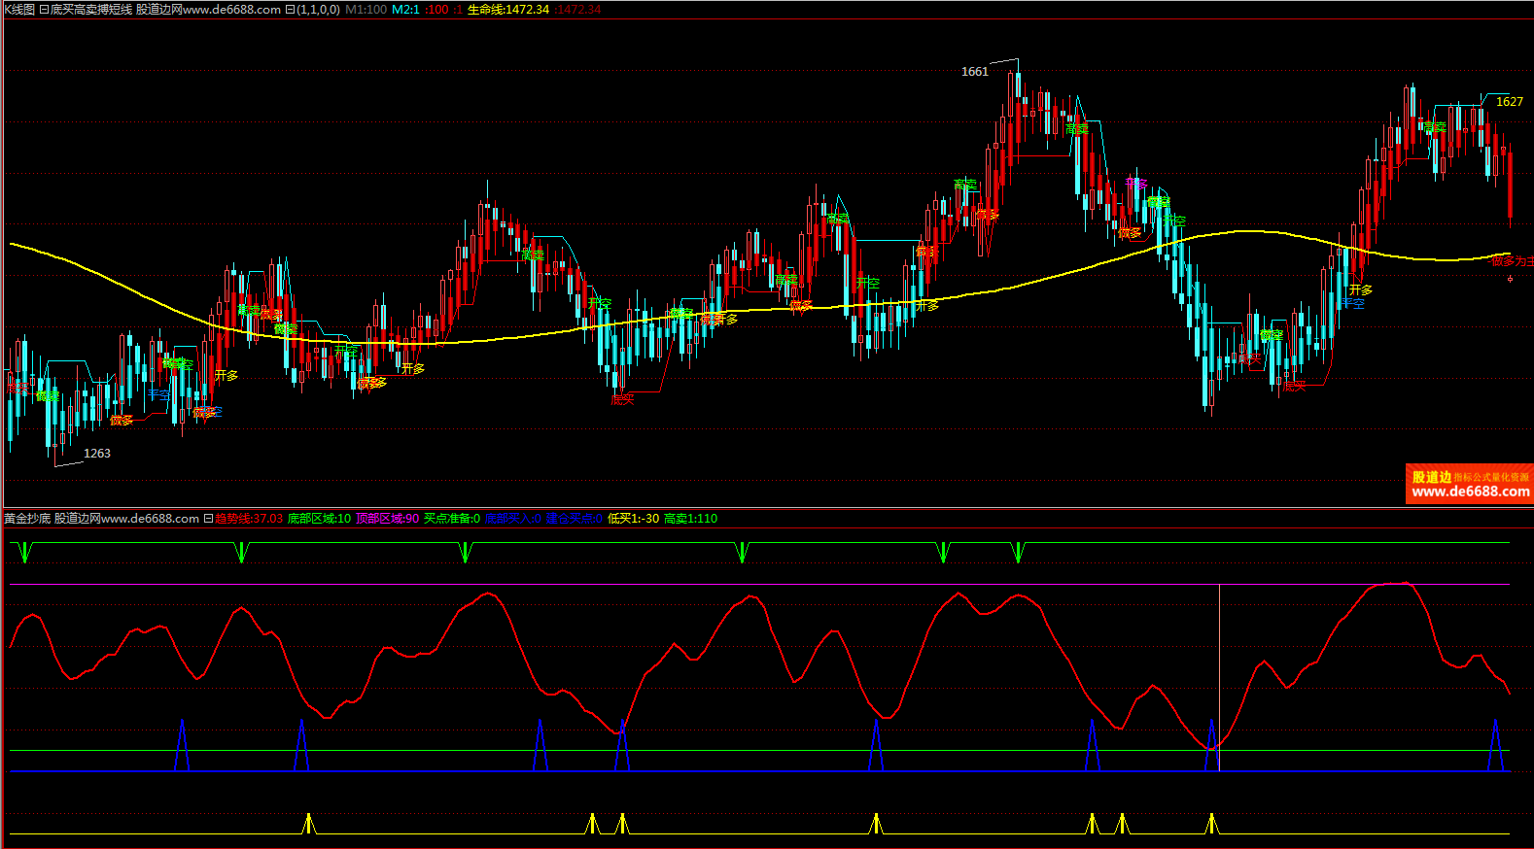Click the 1661 high price label
1534x849 pixels.
(974, 72)
